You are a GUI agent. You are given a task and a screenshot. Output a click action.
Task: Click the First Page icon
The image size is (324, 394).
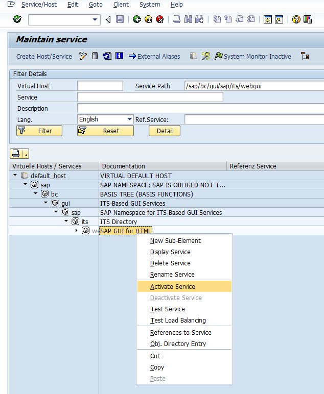(217, 19)
